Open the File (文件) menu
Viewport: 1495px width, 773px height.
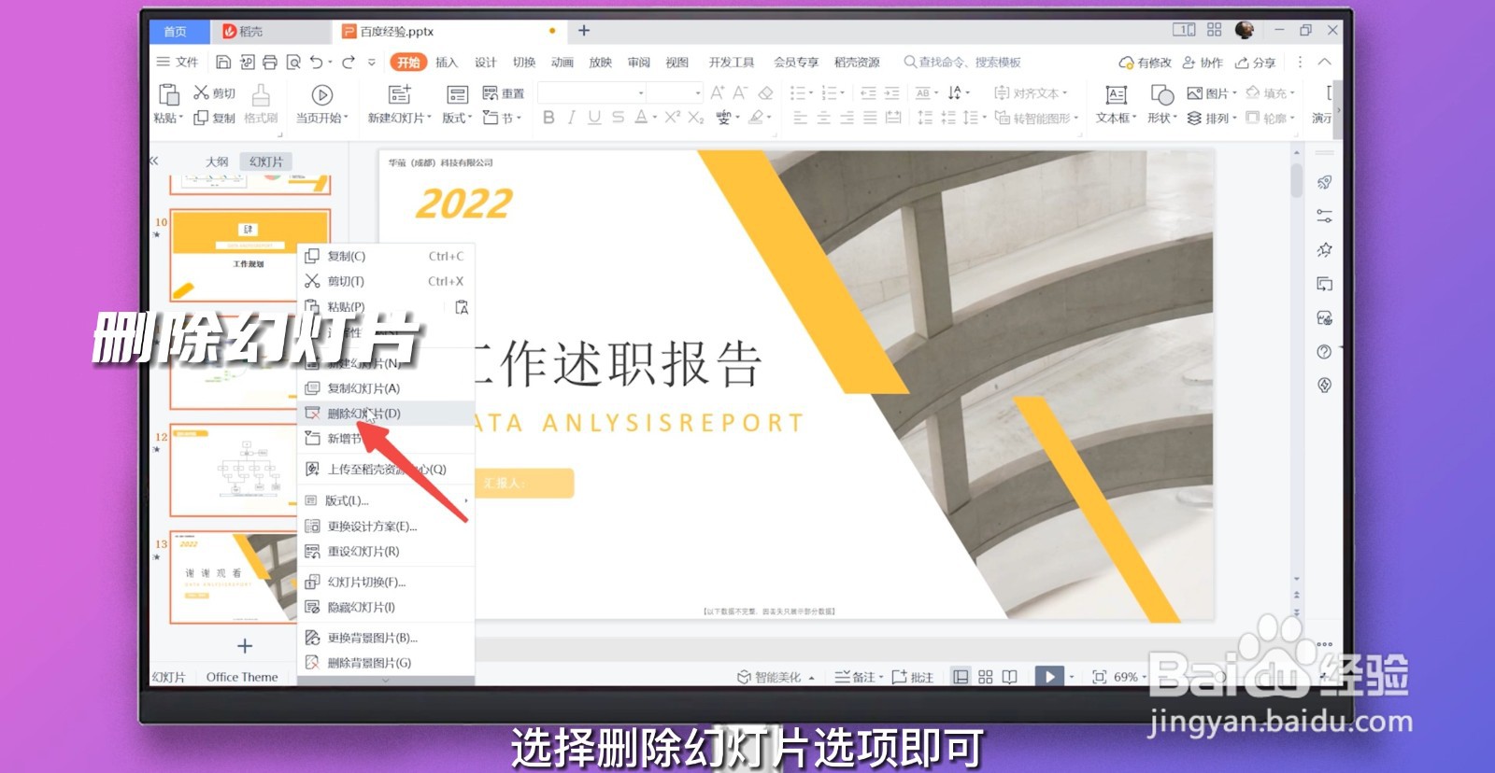pyautogui.click(x=178, y=63)
